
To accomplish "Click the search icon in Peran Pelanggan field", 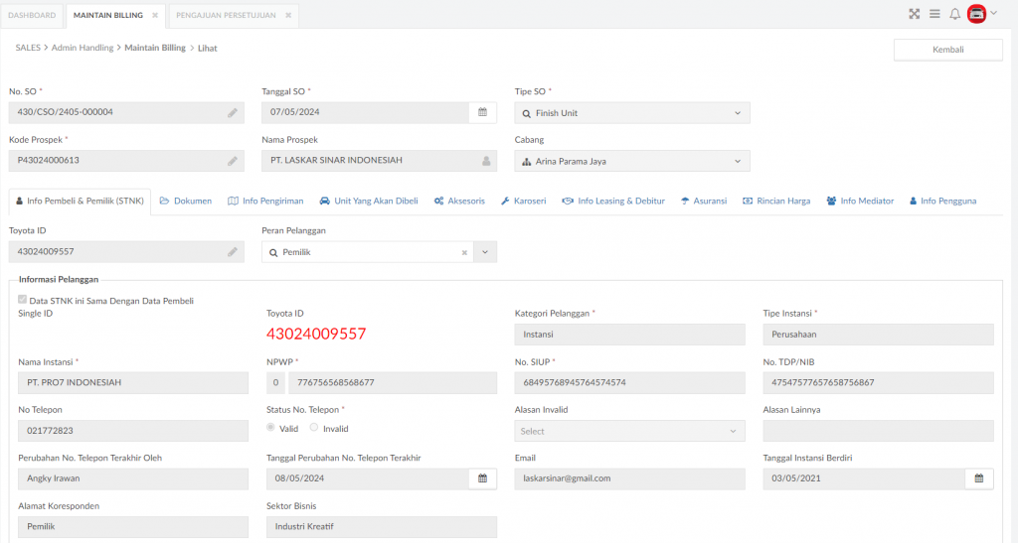I will (273, 253).
